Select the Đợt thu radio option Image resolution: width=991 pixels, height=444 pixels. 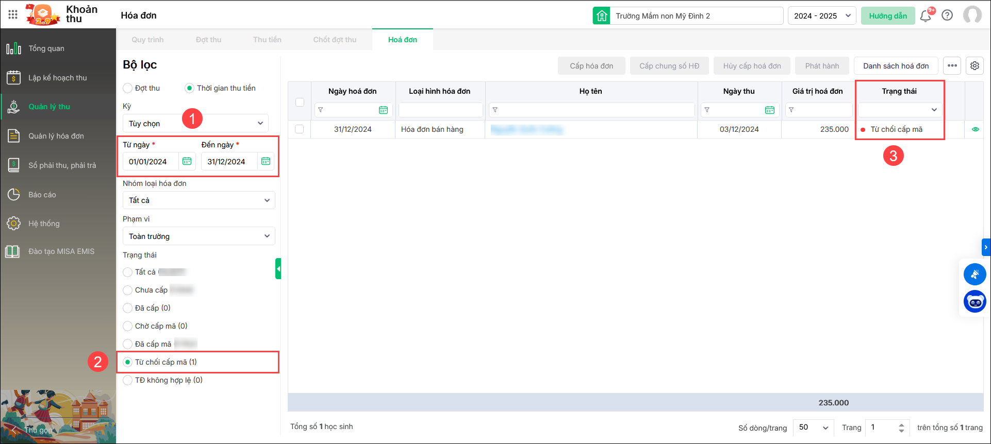[x=128, y=88]
